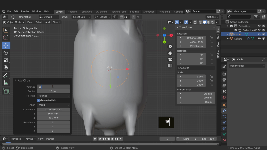Image resolution: width=267 pixels, height=150 pixels.
Task: Hide the Circle object in outliner
Action: point(259,34)
